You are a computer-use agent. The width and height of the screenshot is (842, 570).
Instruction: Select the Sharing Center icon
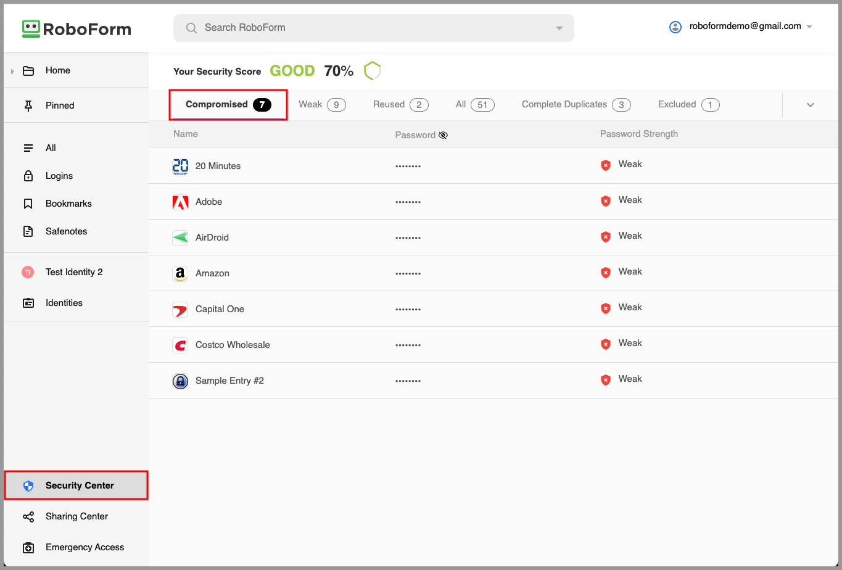coord(28,516)
